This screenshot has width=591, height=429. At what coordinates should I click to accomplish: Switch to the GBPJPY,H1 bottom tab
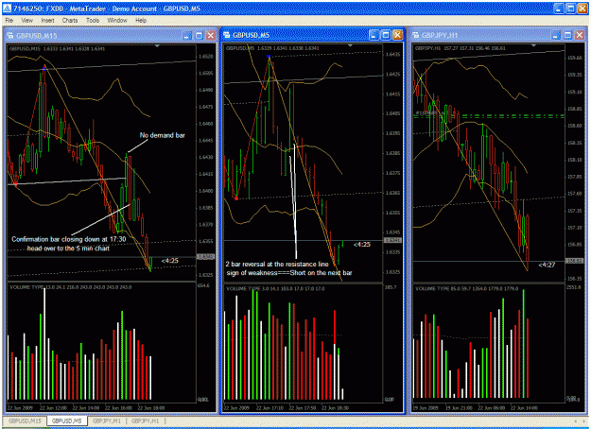145,420
